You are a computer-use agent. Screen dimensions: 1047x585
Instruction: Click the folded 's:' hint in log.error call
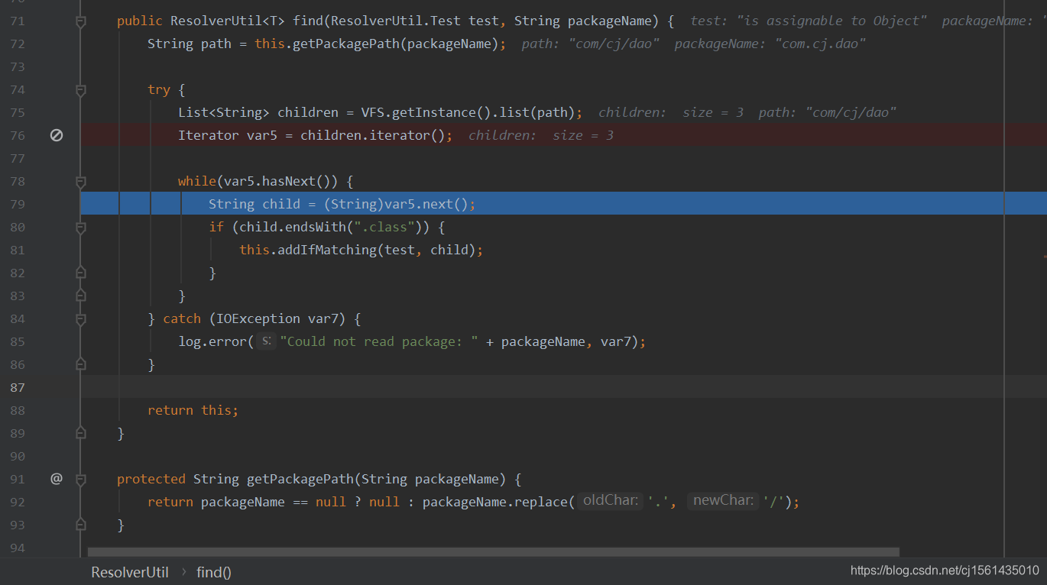tap(265, 341)
